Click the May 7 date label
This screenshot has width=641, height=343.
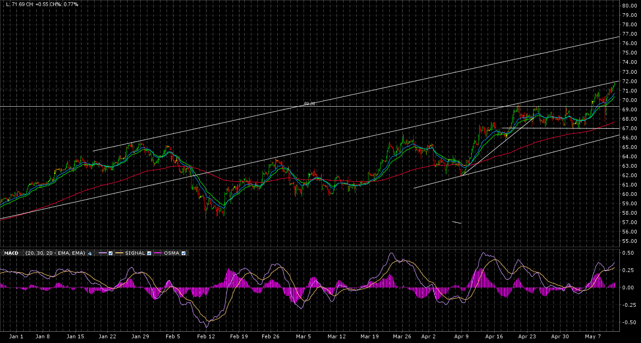[x=593, y=336]
